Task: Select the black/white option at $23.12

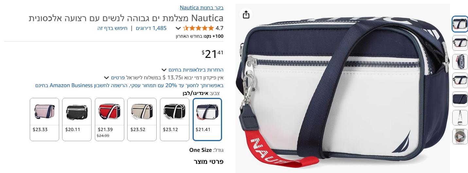Action: [175, 119]
